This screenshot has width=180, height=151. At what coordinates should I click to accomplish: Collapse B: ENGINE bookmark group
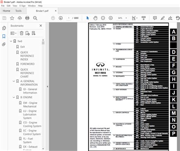14,97
